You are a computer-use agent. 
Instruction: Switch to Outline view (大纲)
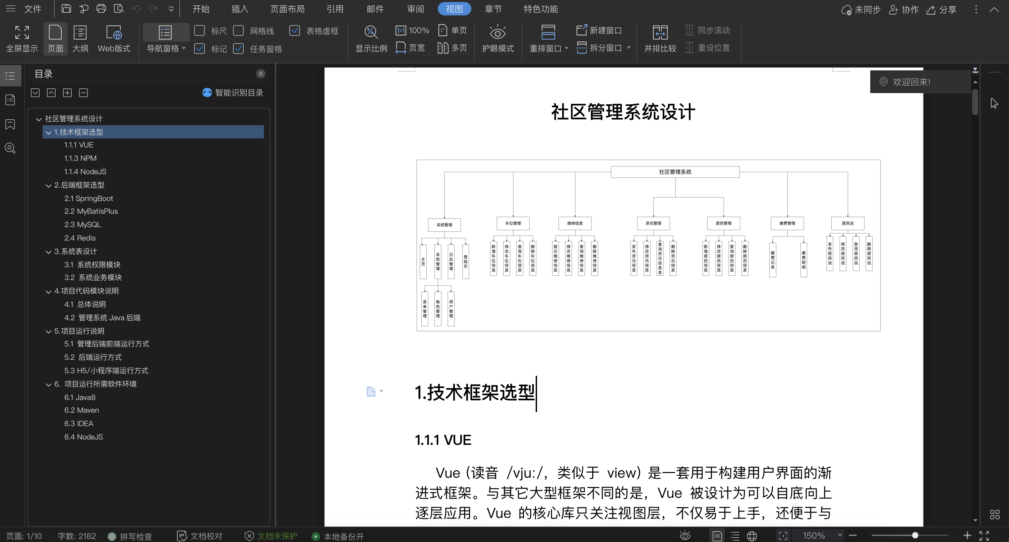pyautogui.click(x=80, y=39)
